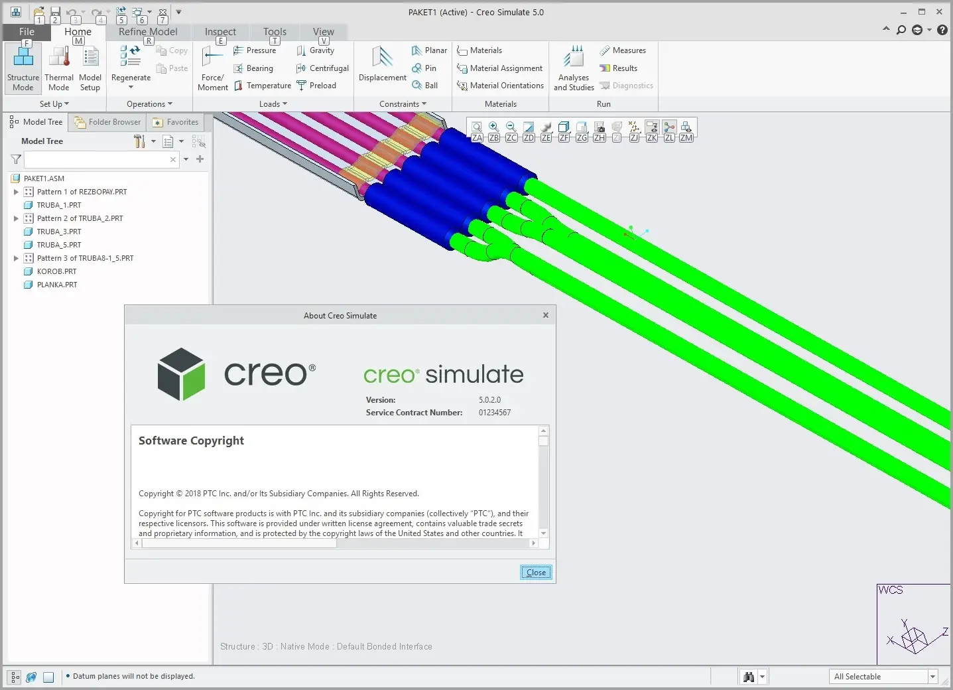Screen dimensions: 953x690
Task: Click the Open folder icon in quick access toolbar
Action: point(40,12)
